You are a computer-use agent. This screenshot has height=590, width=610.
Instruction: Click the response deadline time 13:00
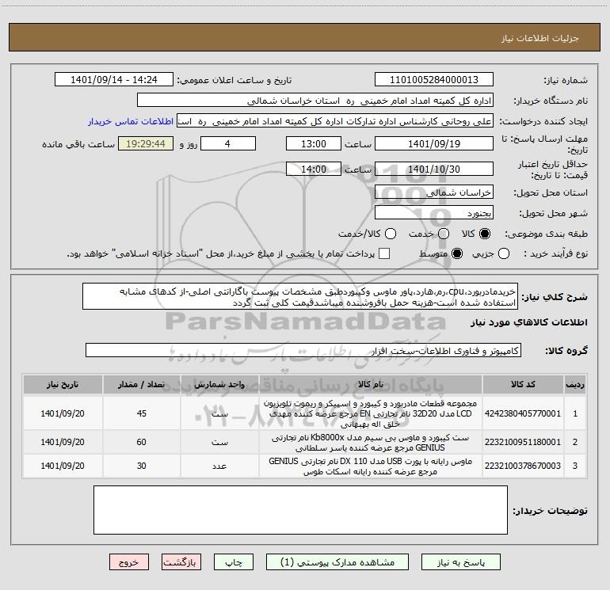(x=314, y=143)
